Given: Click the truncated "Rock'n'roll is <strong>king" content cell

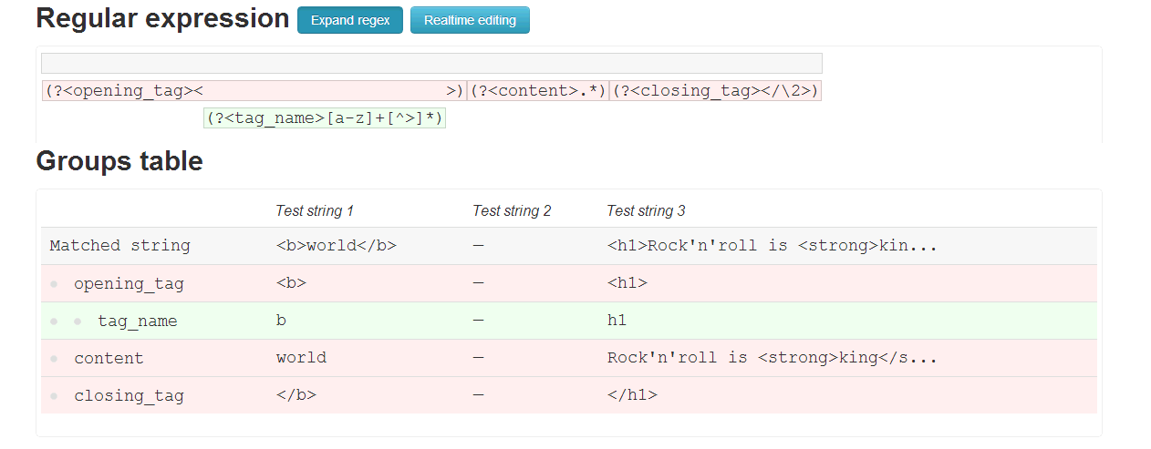Looking at the screenshot, I should (x=772, y=358).
